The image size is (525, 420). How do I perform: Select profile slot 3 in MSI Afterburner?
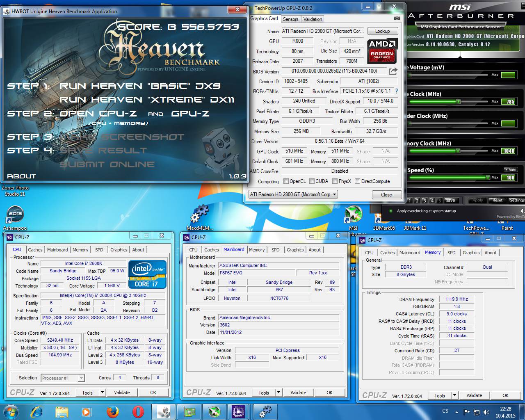(424, 201)
